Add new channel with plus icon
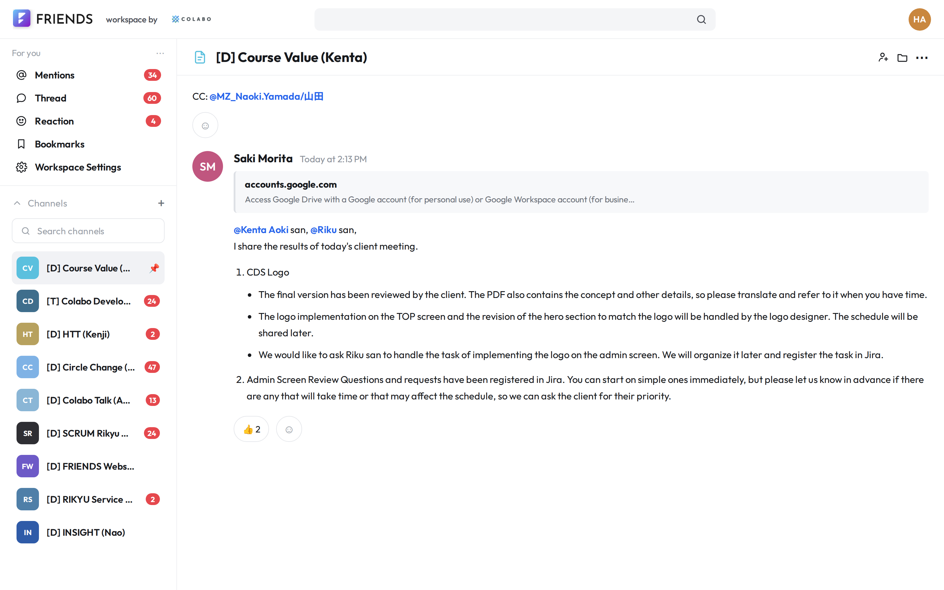944x590 pixels. point(161,203)
